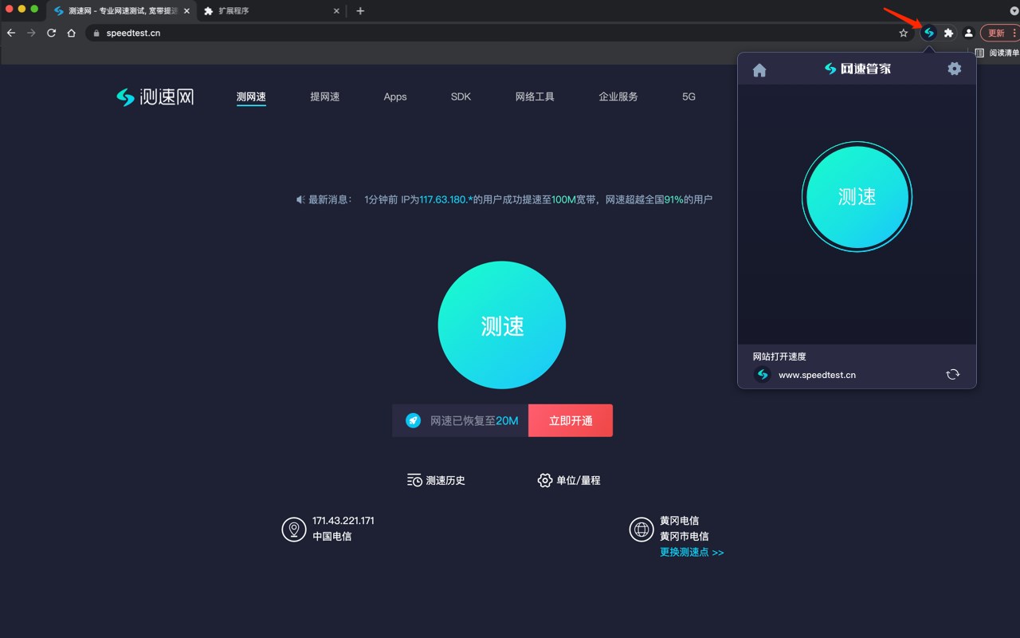Click the speaker icon by 最新消息
This screenshot has height=638, width=1020.
click(x=301, y=199)
